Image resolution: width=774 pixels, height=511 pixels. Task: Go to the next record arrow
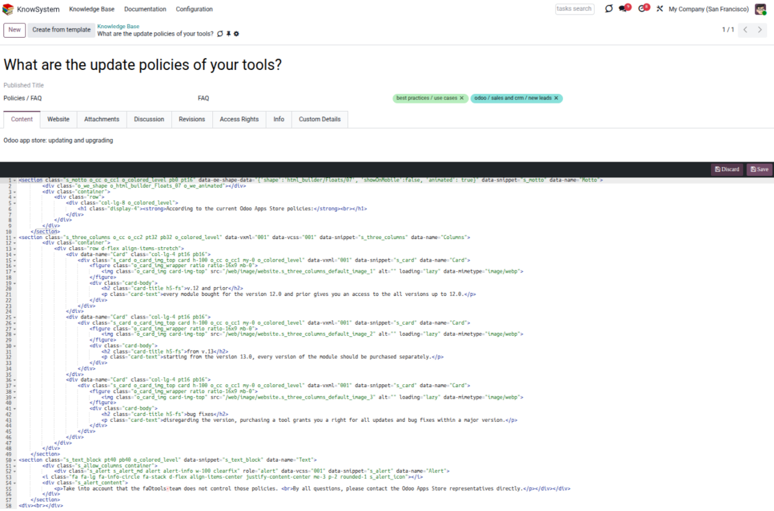(760, 30)
